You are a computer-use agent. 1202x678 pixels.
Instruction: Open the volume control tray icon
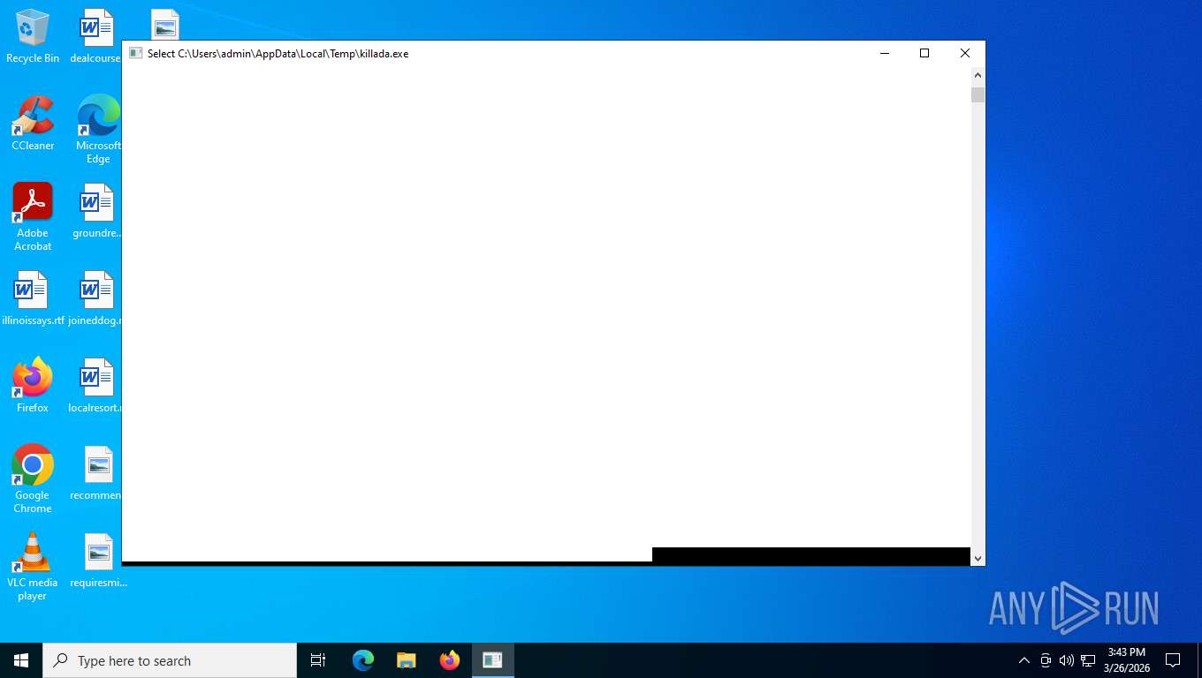click(x=1067, y=660)
